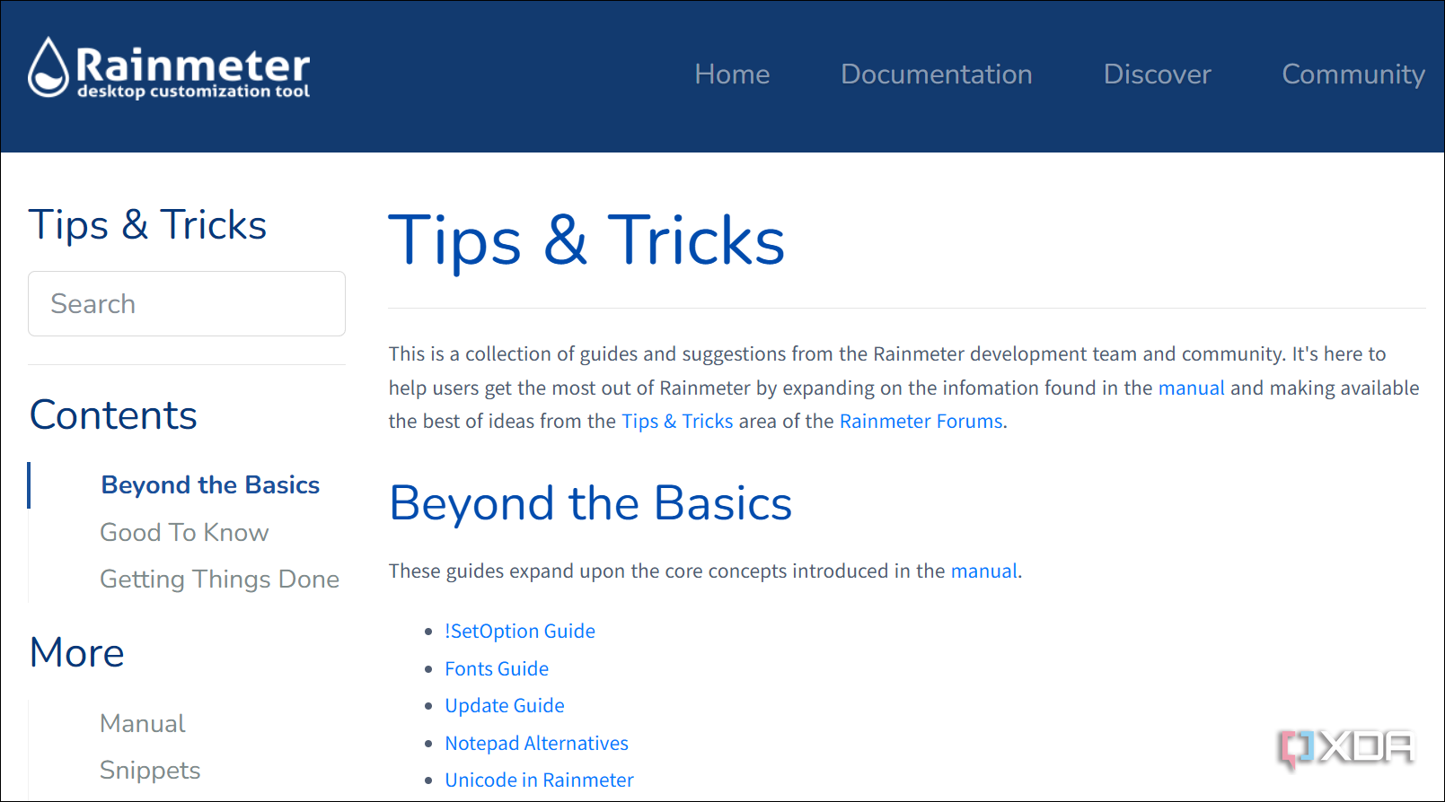Open Unicode in Rainmeter guide

pos(539,780)
